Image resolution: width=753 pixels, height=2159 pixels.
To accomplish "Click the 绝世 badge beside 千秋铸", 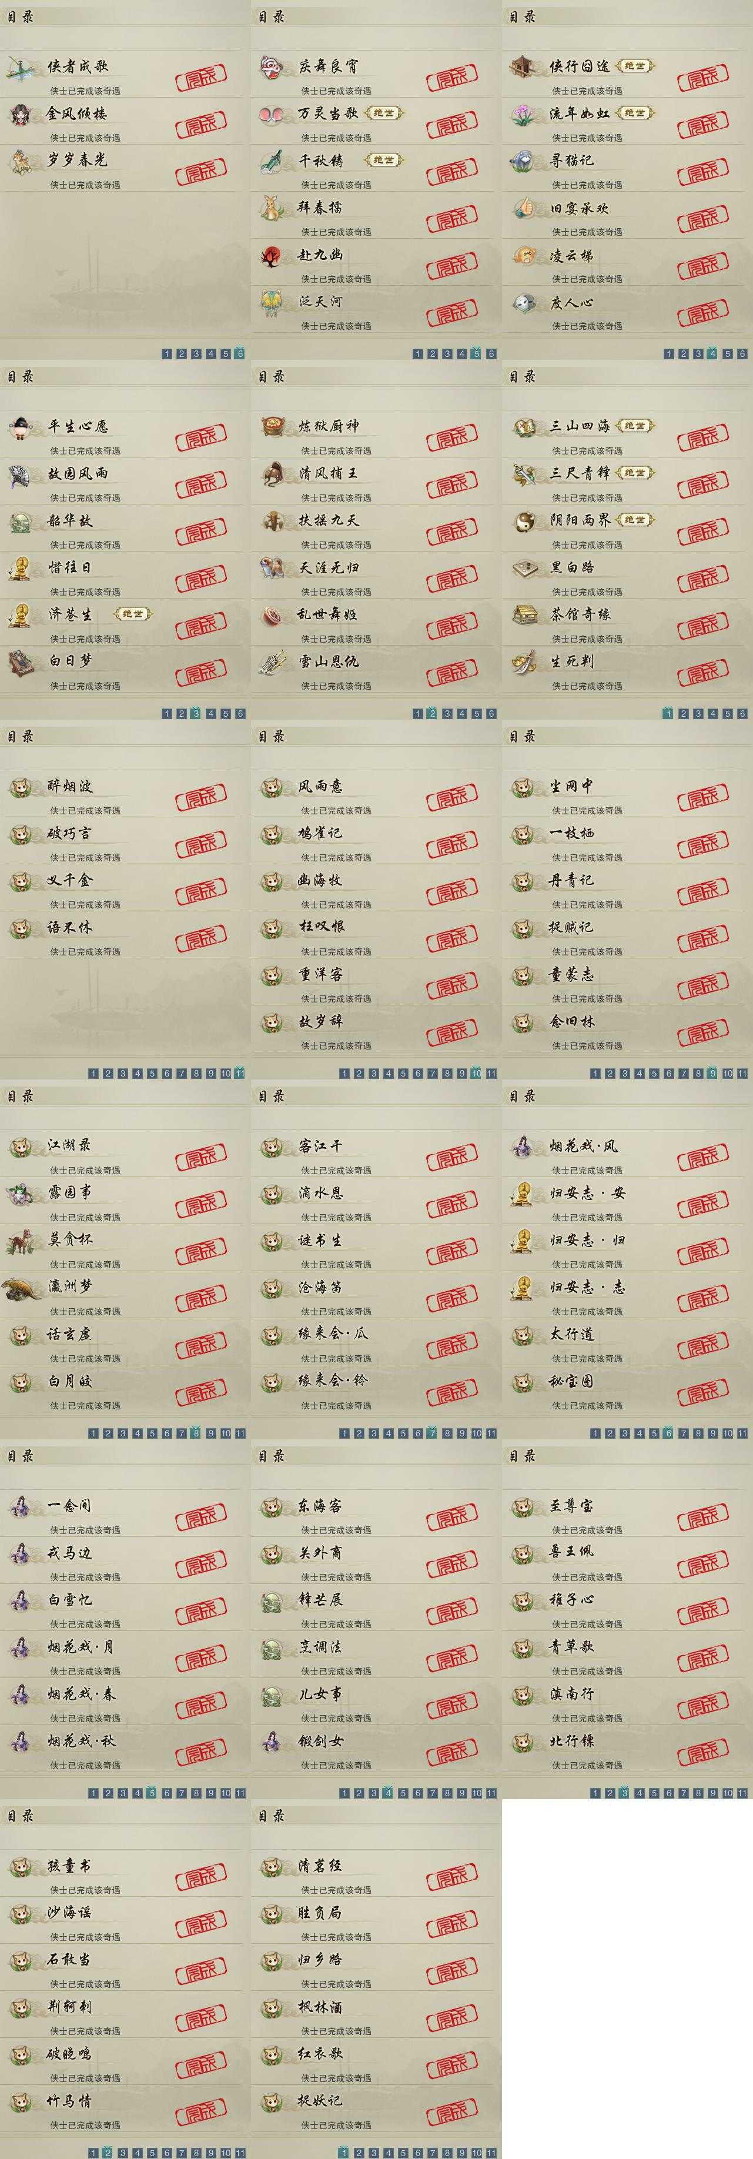I will [384, 160].
